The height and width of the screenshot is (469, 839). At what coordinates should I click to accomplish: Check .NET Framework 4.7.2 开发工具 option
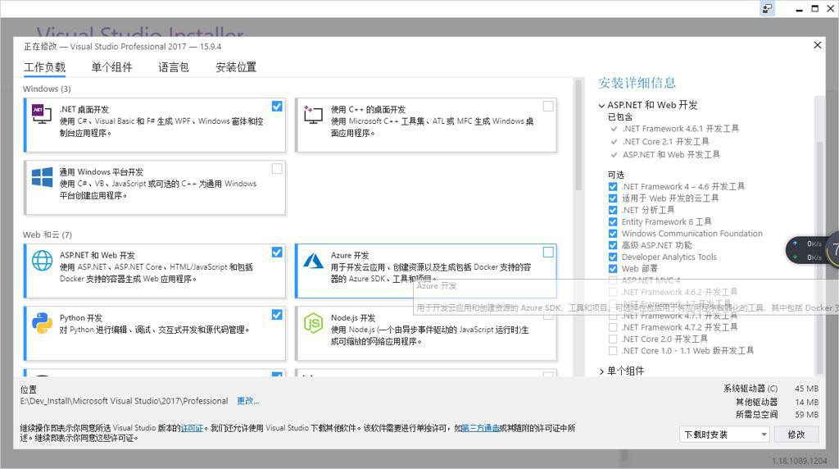[x=613, y=327]
